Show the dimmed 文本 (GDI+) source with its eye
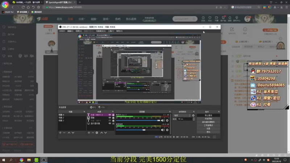 [110, 121]
